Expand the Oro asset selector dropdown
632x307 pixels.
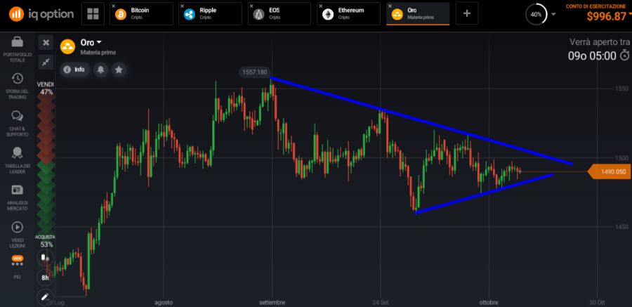(x=90, y=42)
